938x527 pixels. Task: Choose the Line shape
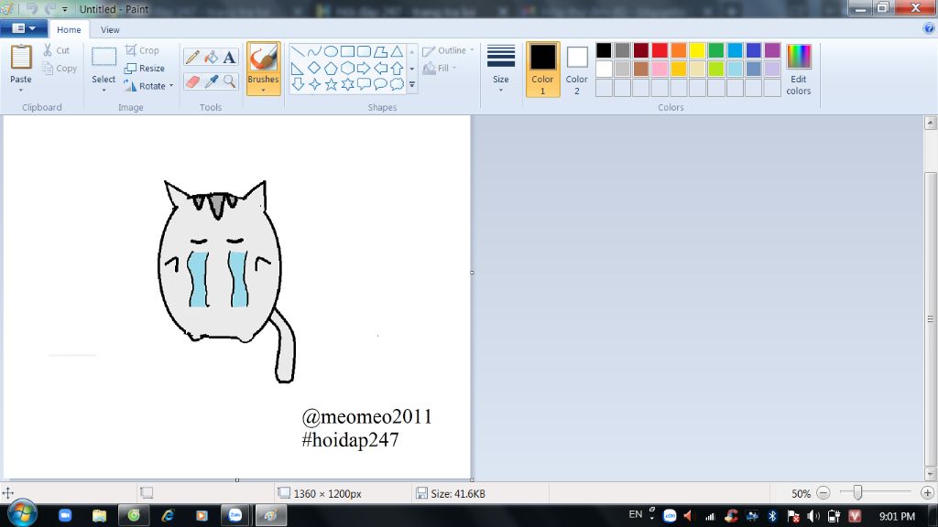[x=298, y=52]
